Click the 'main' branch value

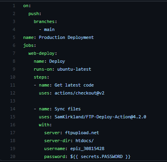coord(49,29)
